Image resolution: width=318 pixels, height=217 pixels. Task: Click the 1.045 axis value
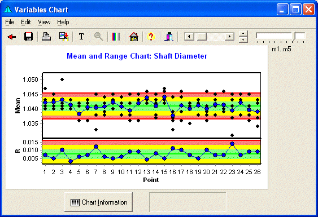[31, 94]
